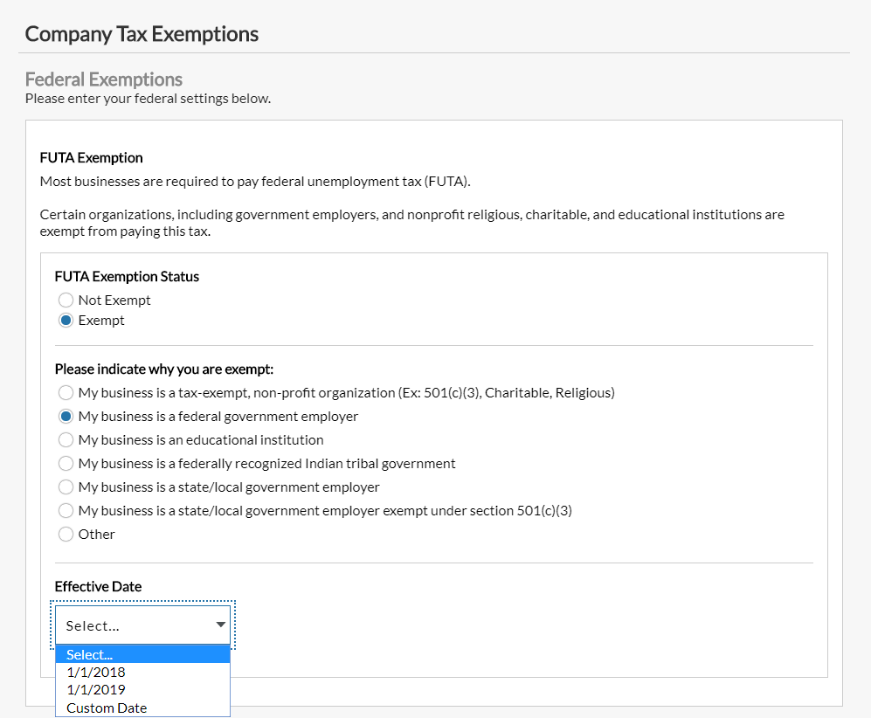Choose tax-exempt non-profit organization reason
This screenshot has width=871, height=718.
pos(66,392)
